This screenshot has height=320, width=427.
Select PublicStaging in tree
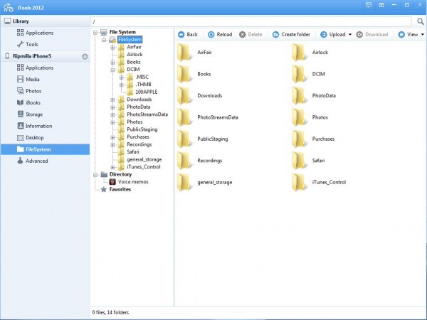click(142, 129)
